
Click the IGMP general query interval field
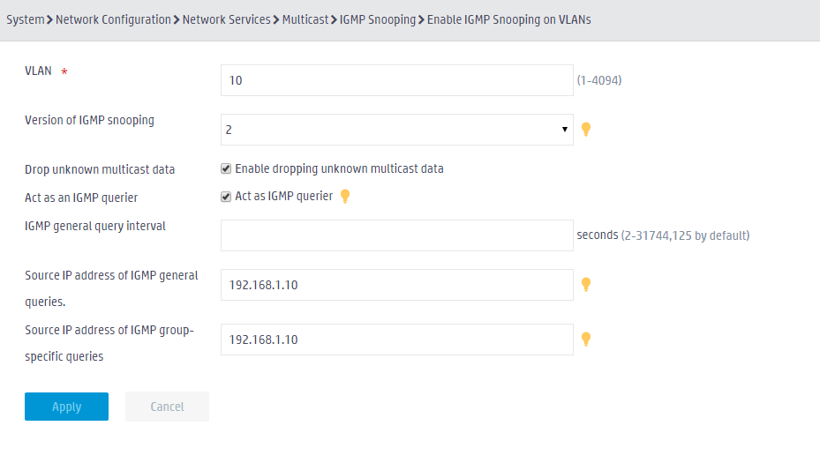click(x=397, y=235)
